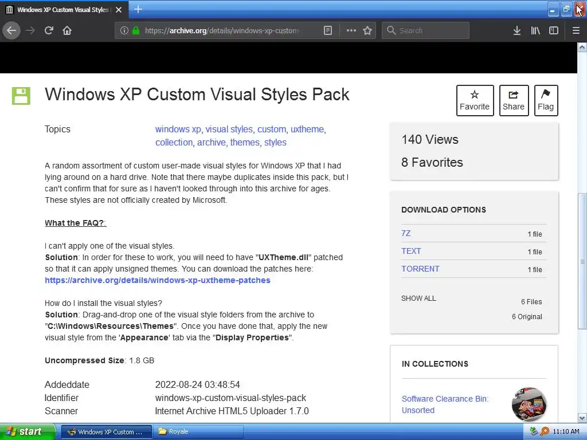Click the green padlock security icon
This screenshot has width=587, height=440.
[x=136, y=31]
